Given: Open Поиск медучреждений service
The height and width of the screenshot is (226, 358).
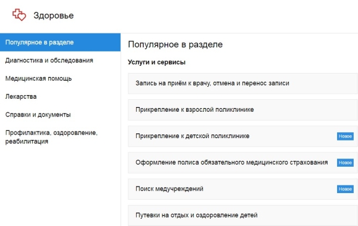Looking at the screenshot, I should 243,189.
